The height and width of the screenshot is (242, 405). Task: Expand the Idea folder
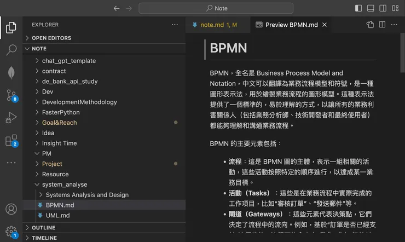pos(104,133)
